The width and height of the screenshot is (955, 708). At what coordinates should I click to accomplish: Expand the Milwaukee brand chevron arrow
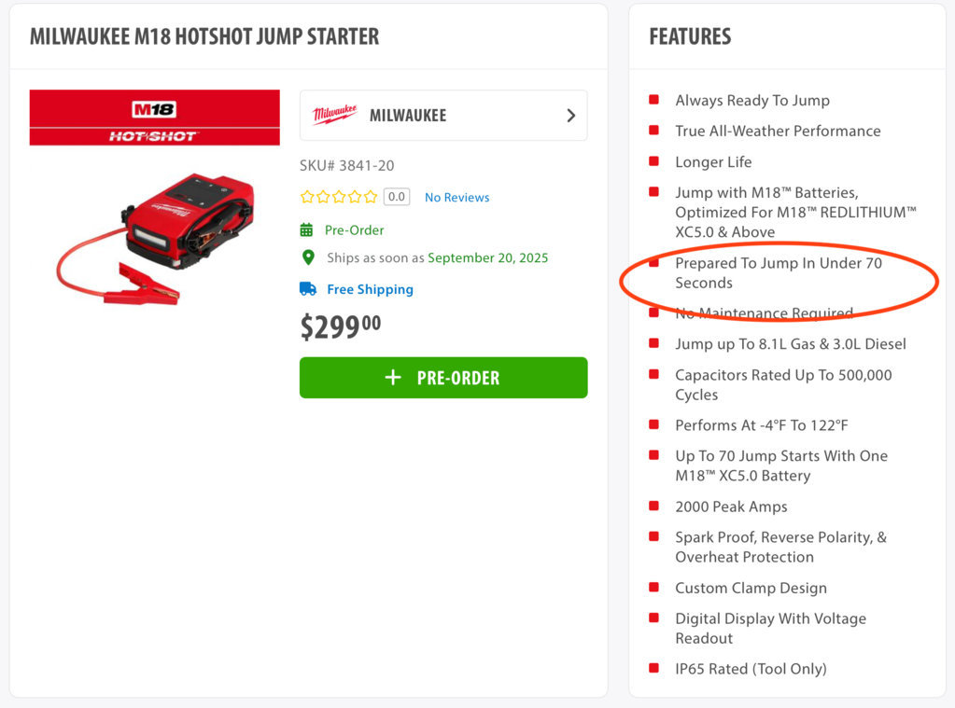coord(570,116)
